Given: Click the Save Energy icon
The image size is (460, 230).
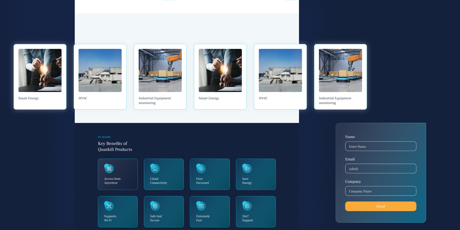Looking at the screenshot, I should tap(247, 169).
